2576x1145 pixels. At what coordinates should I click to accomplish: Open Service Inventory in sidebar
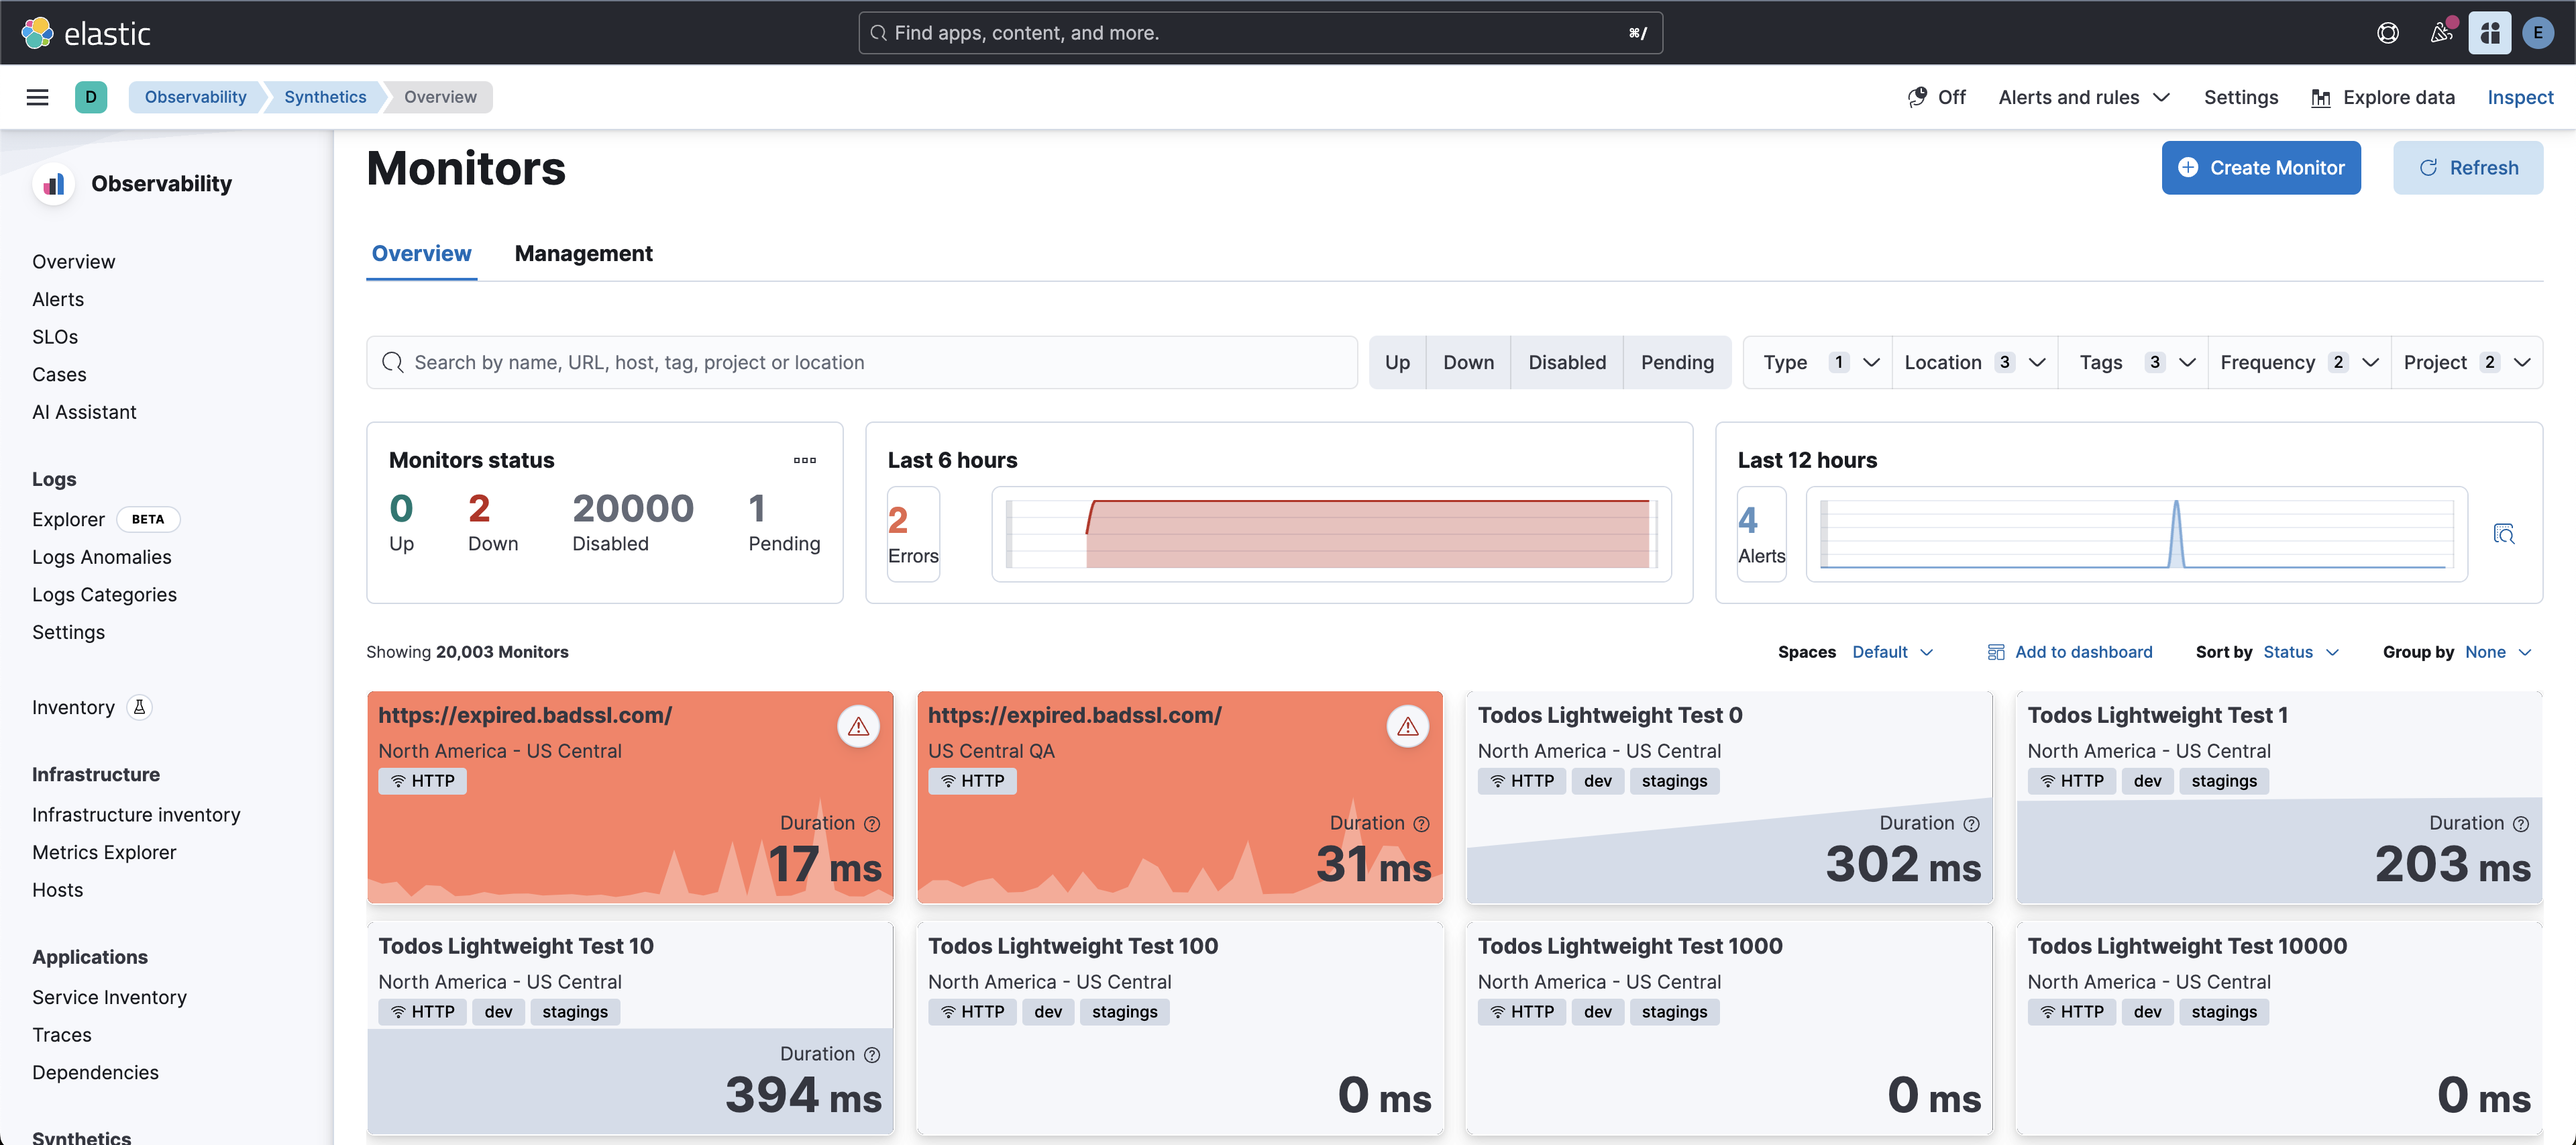109,998
